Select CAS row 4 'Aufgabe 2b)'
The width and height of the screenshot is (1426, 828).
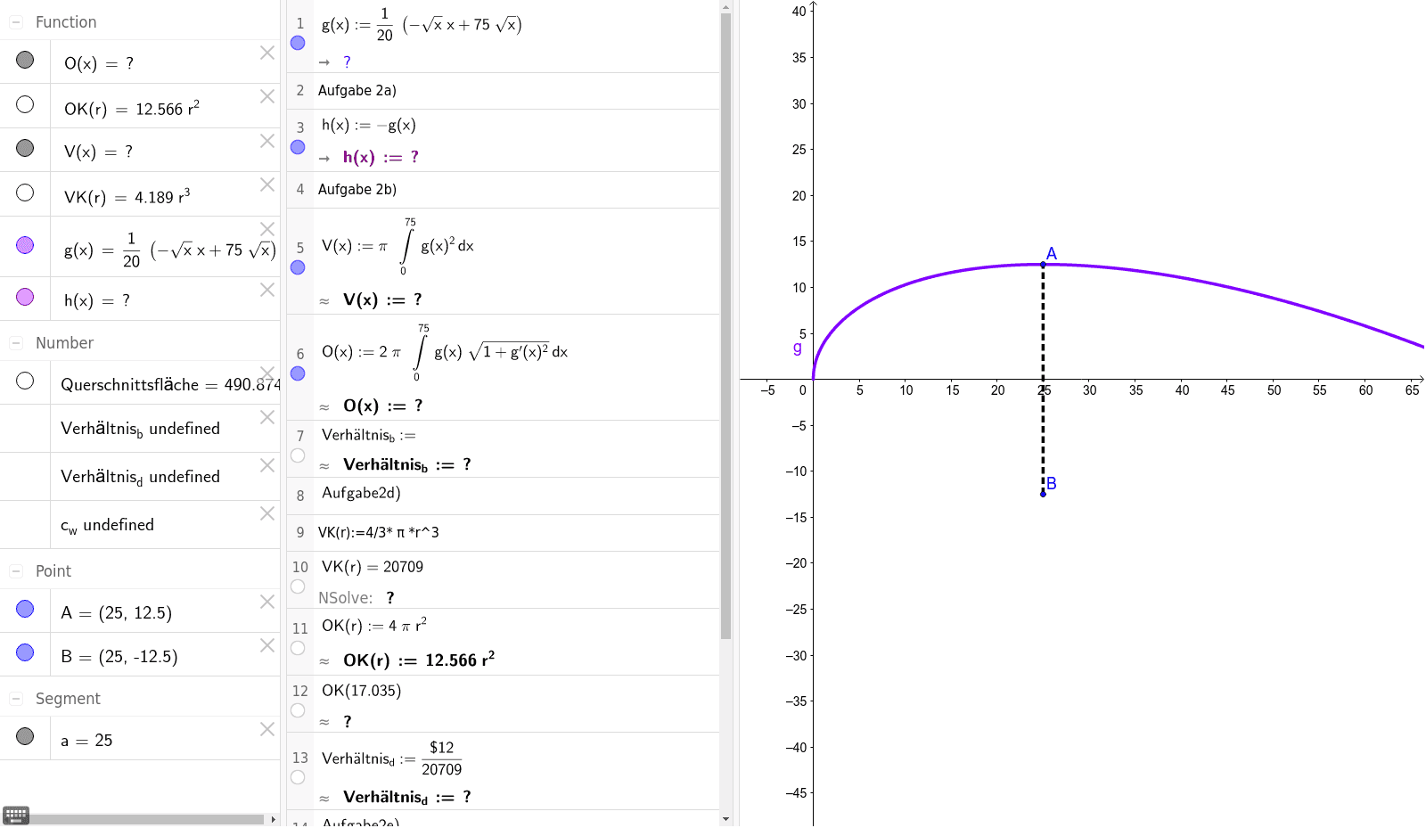(357, 190)
